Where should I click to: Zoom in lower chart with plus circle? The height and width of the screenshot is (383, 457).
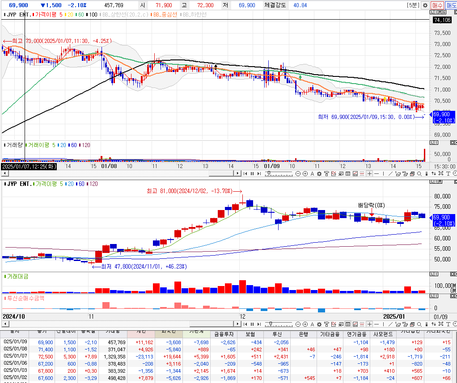point(305,324)
